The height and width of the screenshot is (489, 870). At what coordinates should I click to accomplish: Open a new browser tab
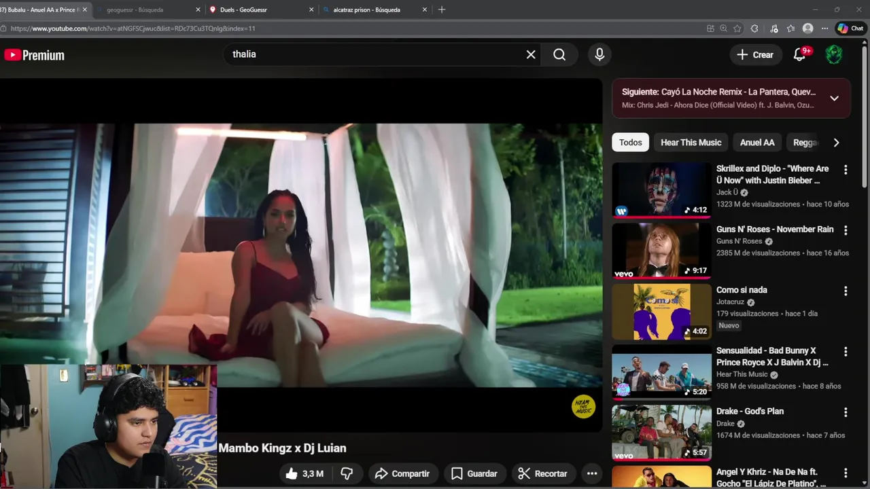coord(442,10)
